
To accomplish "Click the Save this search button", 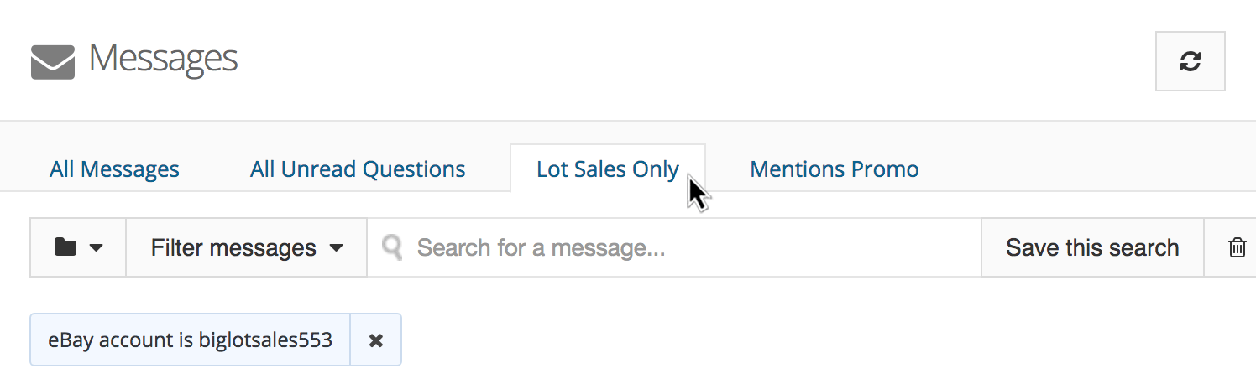I will coord(1092,247).
